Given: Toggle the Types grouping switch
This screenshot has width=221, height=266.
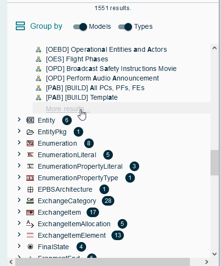Looking at the screenshot, I should [125, 27].
